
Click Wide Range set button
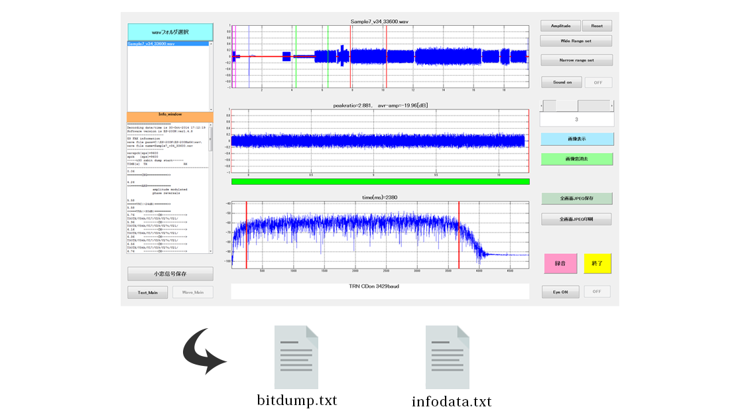(576, 41)
